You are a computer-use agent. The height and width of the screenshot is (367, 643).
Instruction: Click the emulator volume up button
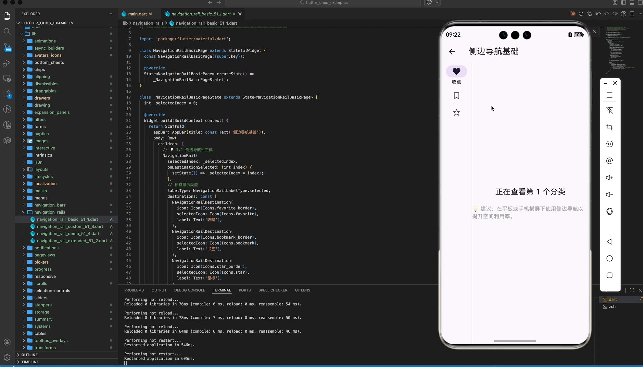pos(609,178)
